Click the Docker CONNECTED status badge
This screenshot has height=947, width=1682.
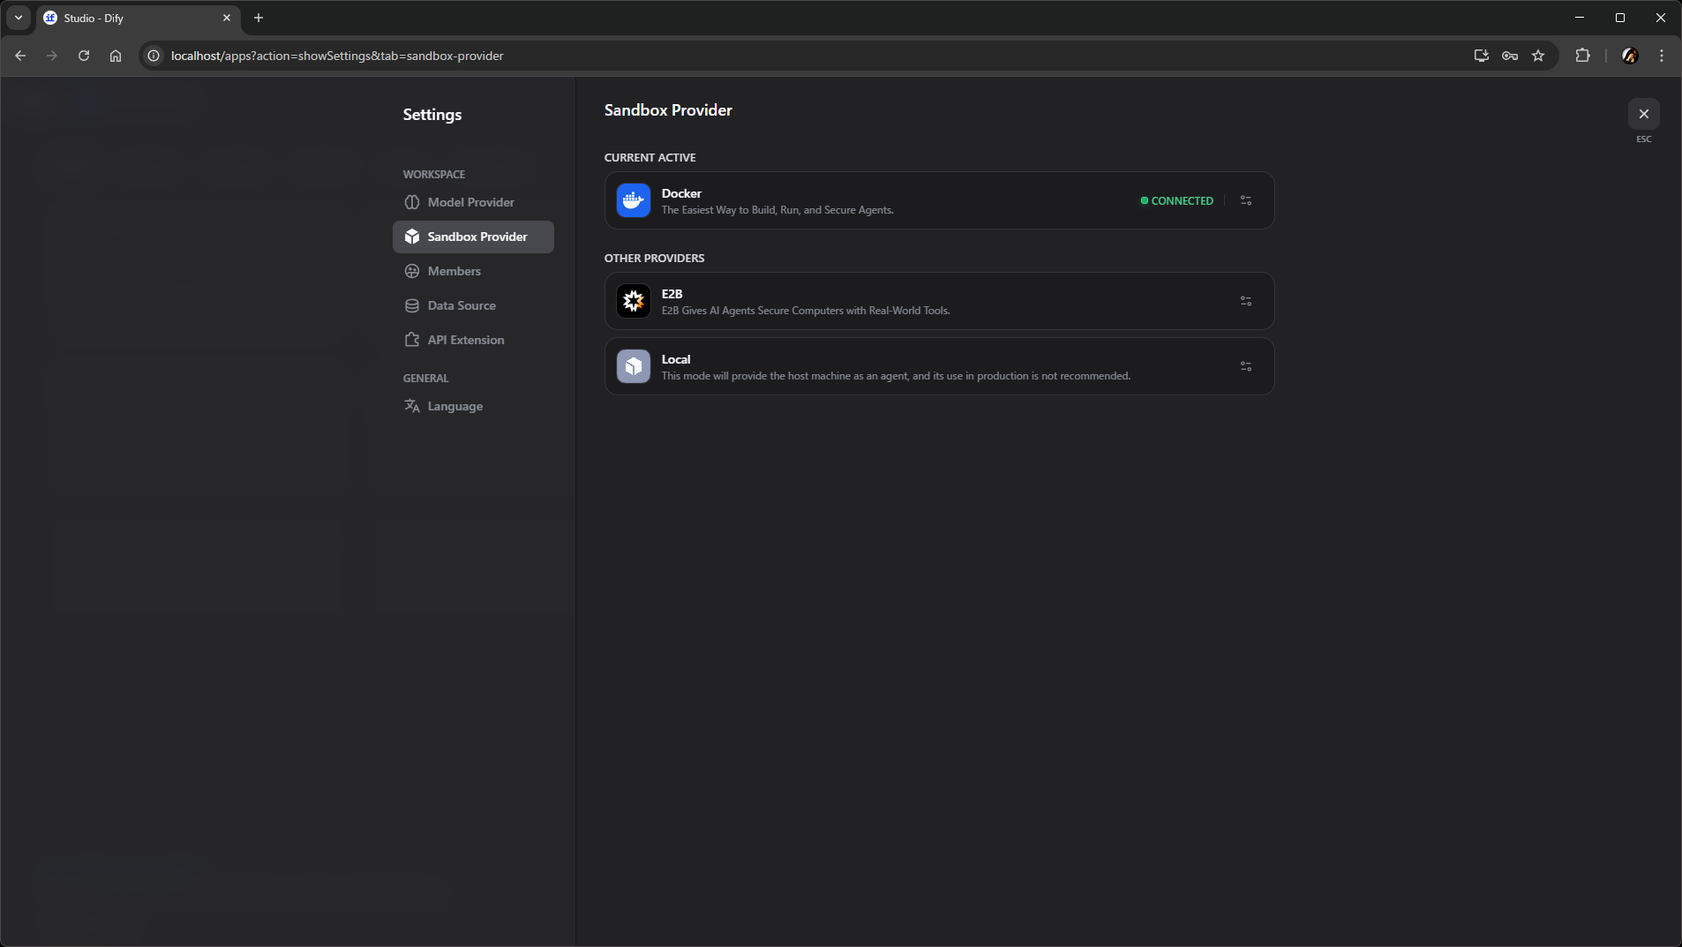1177,200
